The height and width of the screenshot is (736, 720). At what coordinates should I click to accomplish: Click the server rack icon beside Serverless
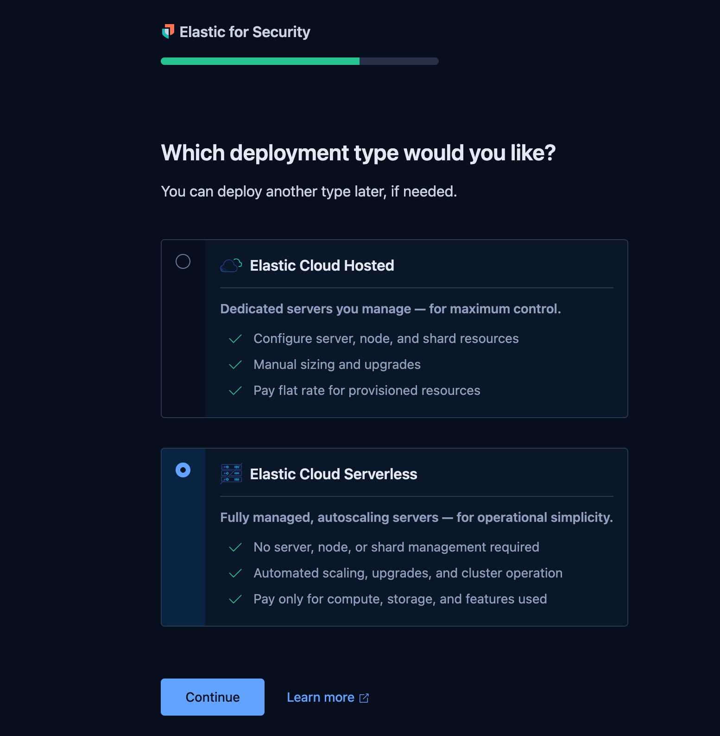(231, 474)
